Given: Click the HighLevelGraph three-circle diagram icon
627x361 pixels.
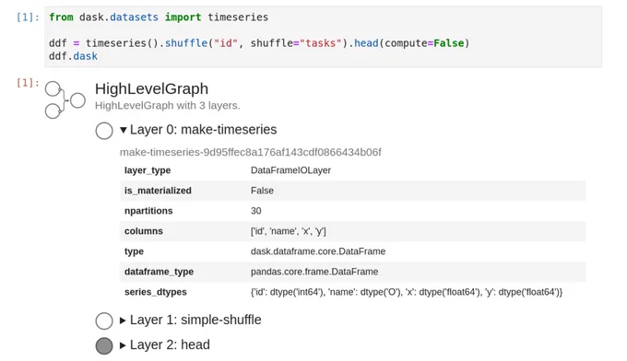Looking at the screenshot, I should click(65, 99).
